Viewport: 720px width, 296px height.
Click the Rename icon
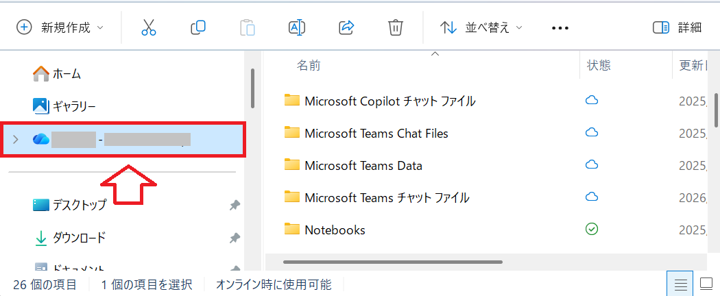click(x=297, y=27)
